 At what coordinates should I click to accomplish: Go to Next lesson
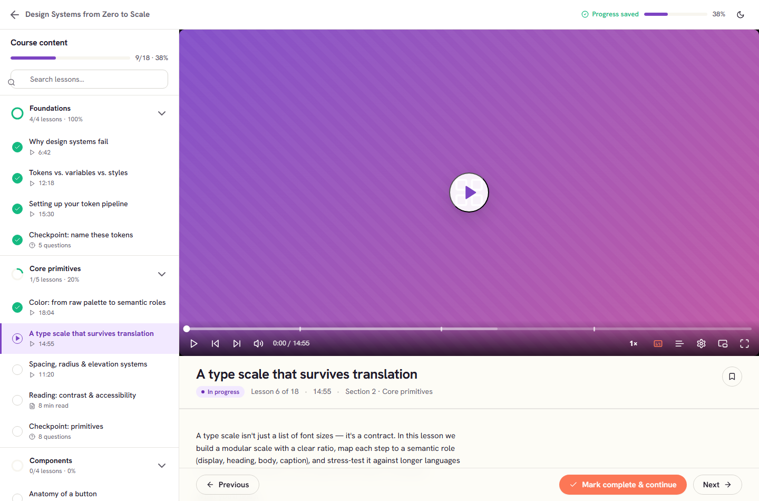click(x=717, y=485)
